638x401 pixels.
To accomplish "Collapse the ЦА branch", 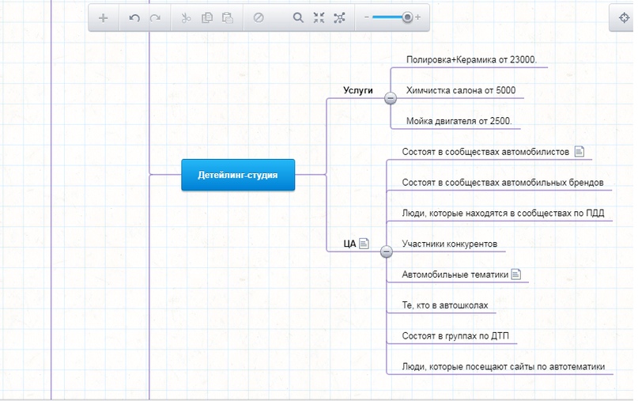I will [386, 252].
